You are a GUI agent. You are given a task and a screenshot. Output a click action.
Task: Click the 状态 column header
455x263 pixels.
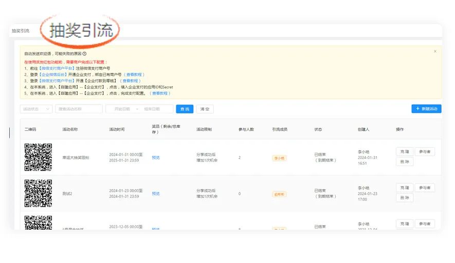(318, 129)
